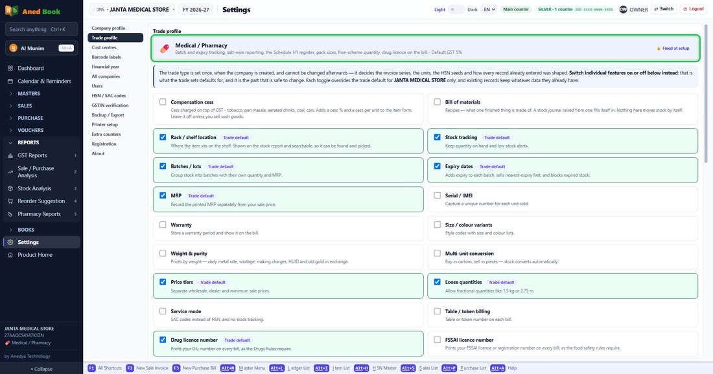This screenshot has height=374, width=713.
Task: Toggle the Light / Dark theme switch
Action: [x=456, y=10]
